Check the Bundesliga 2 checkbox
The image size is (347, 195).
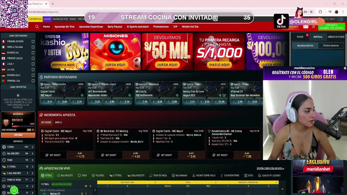click(33, 75)
